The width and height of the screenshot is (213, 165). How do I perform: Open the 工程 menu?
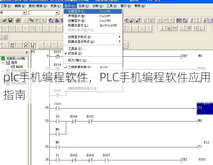(6, 6)
